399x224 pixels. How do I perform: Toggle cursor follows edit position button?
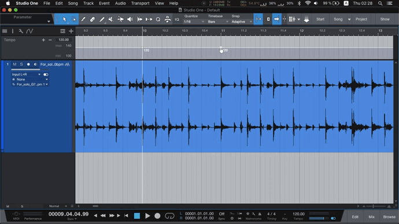(285, 19)
